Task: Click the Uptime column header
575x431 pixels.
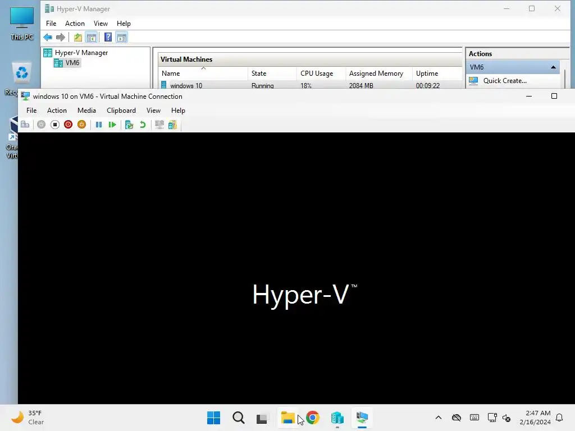Action: pos(436,74)
